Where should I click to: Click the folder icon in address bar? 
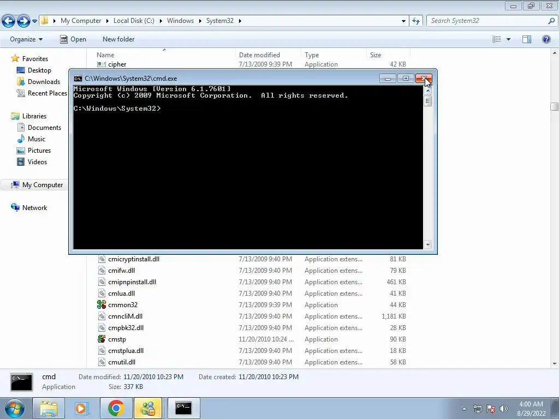(45, 20)
